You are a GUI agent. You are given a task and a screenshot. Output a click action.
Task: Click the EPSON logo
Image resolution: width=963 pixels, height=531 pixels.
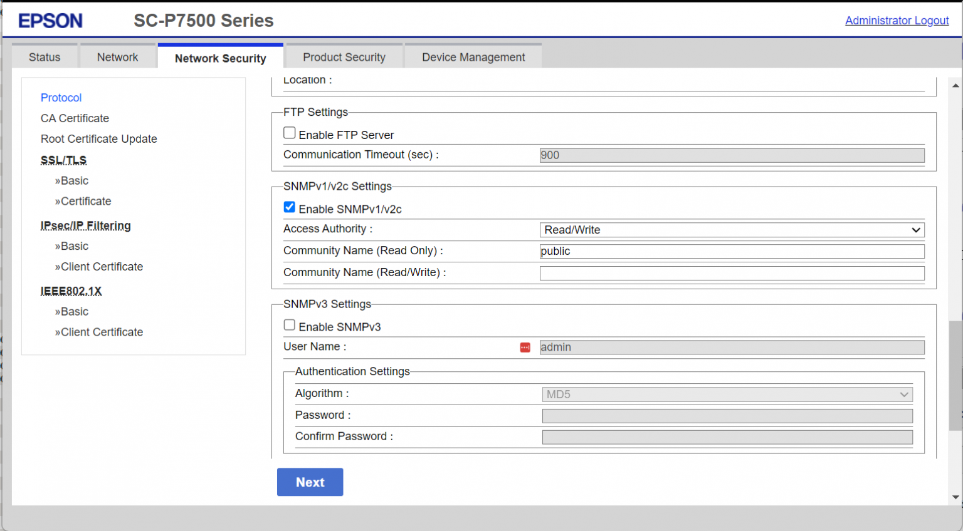click(50, 21)
